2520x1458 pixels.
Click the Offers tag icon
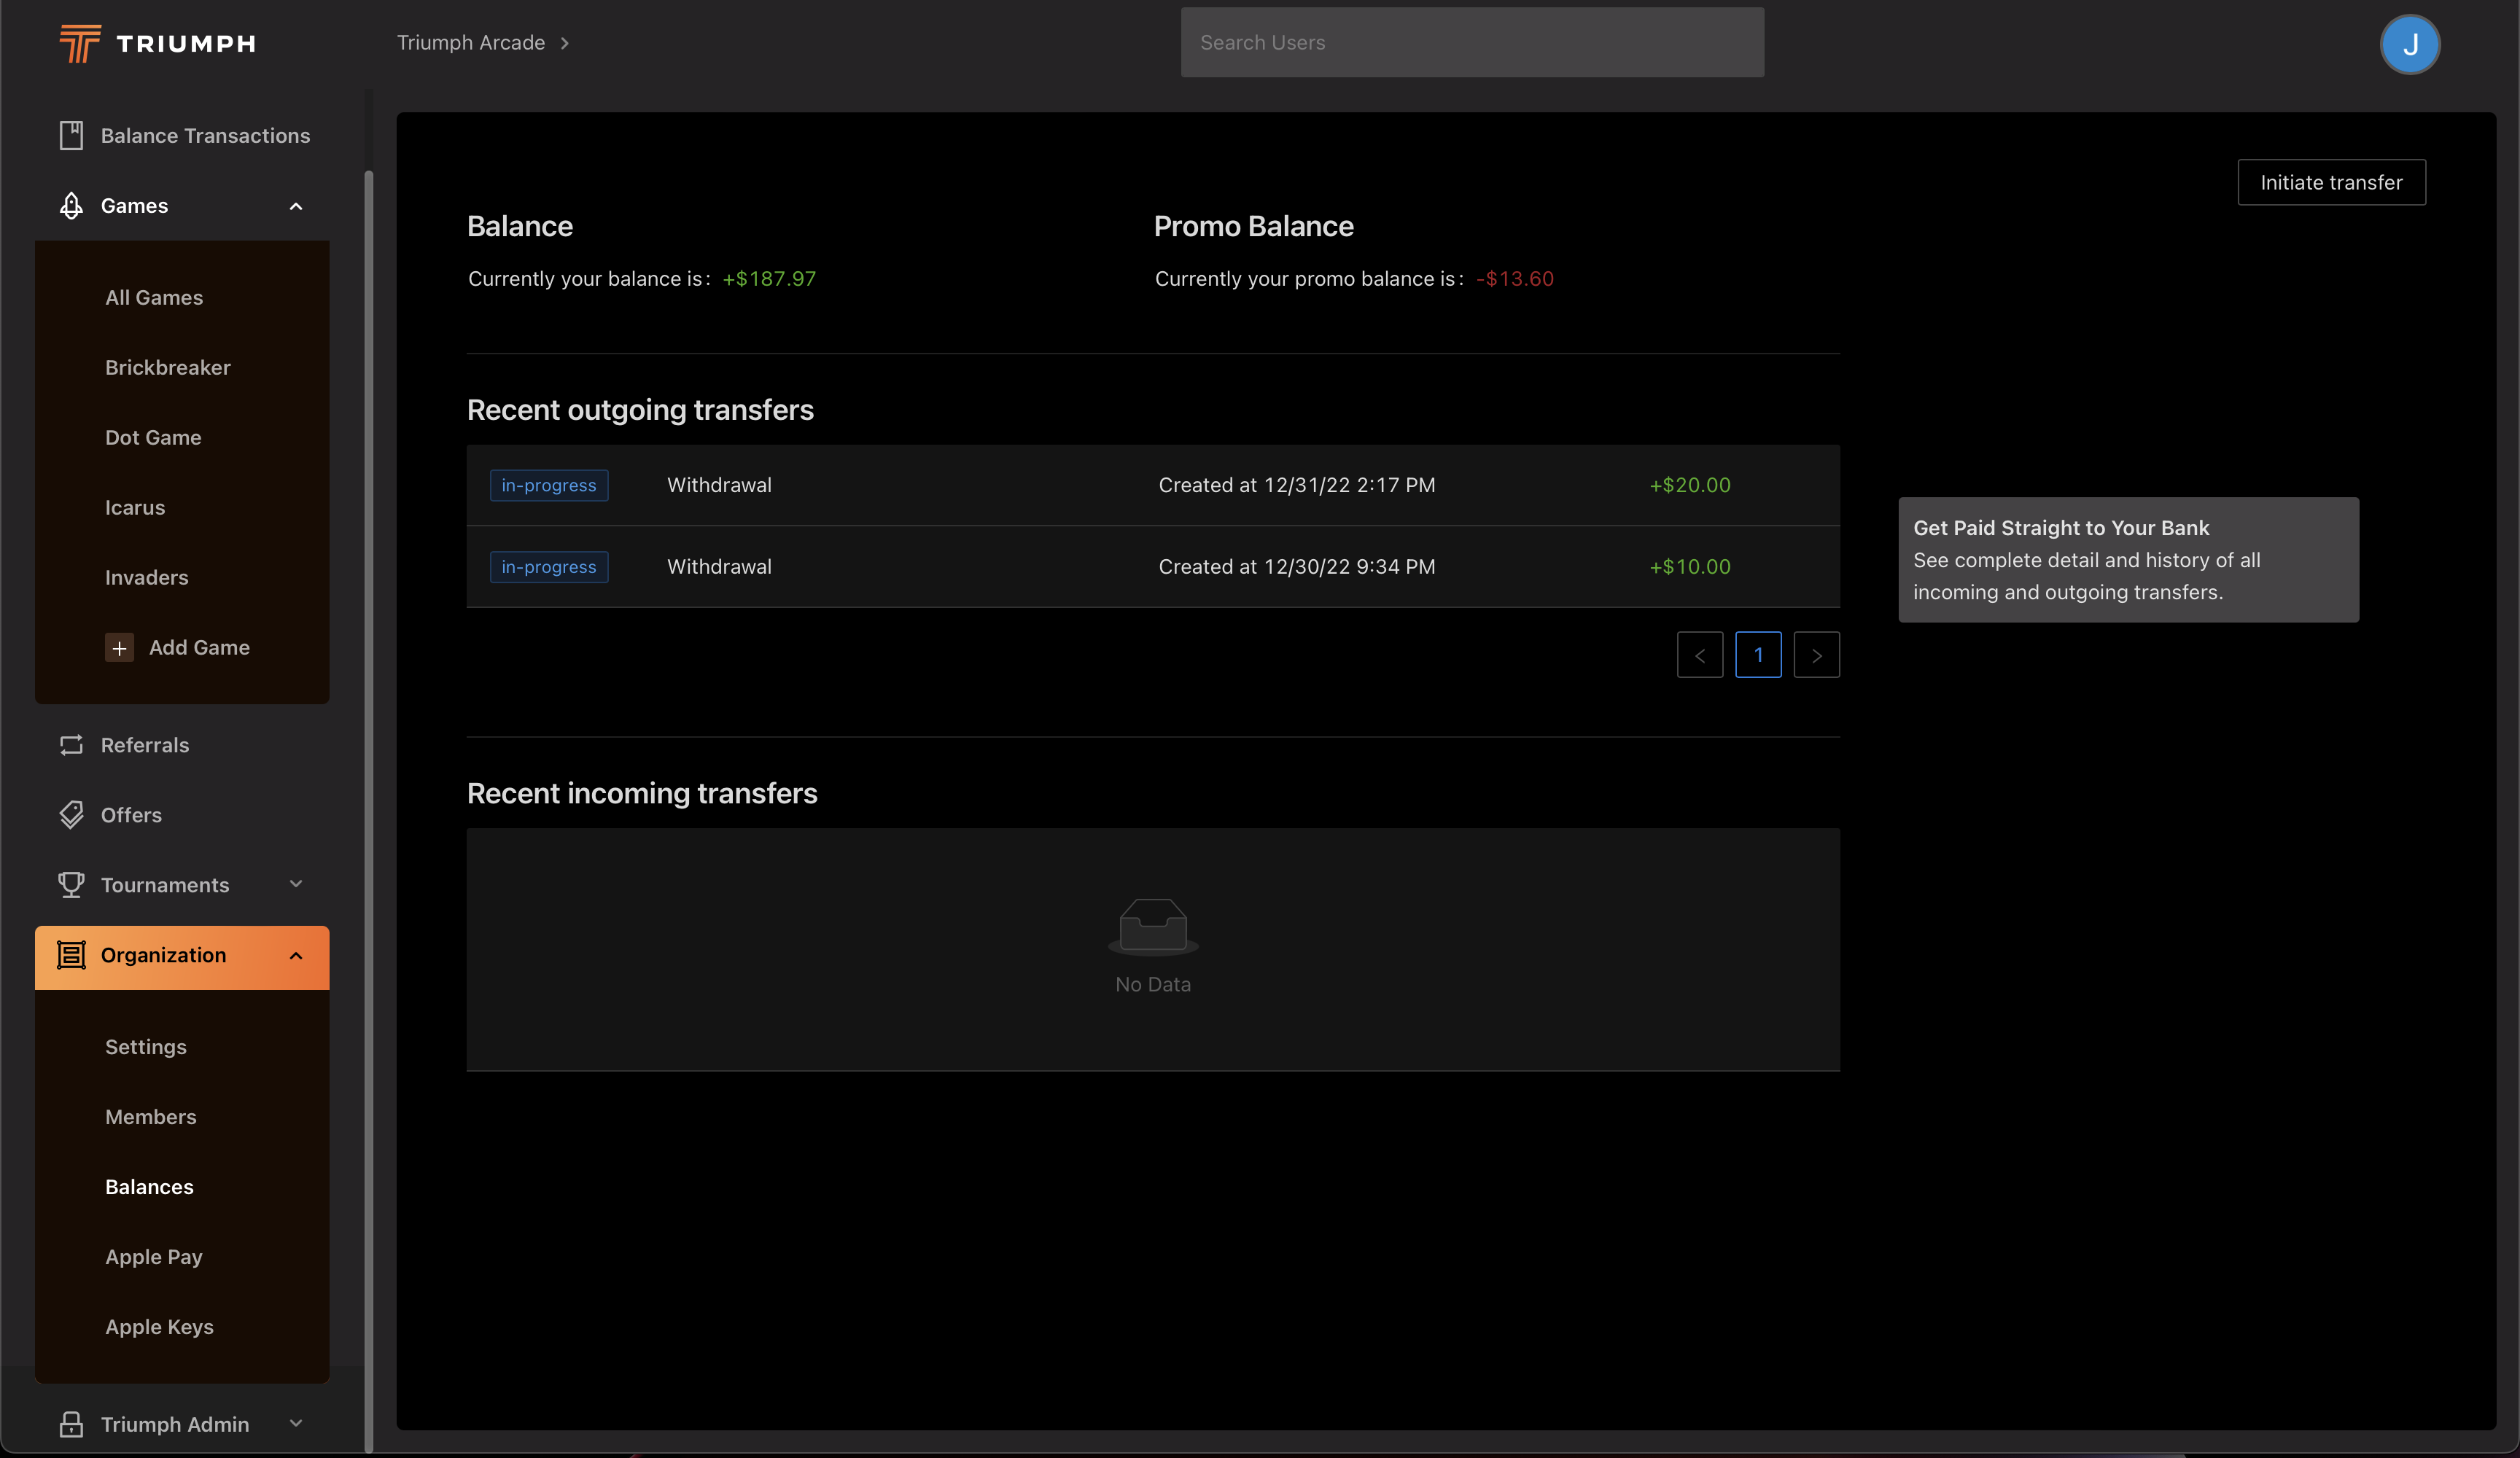pos(71,815)
